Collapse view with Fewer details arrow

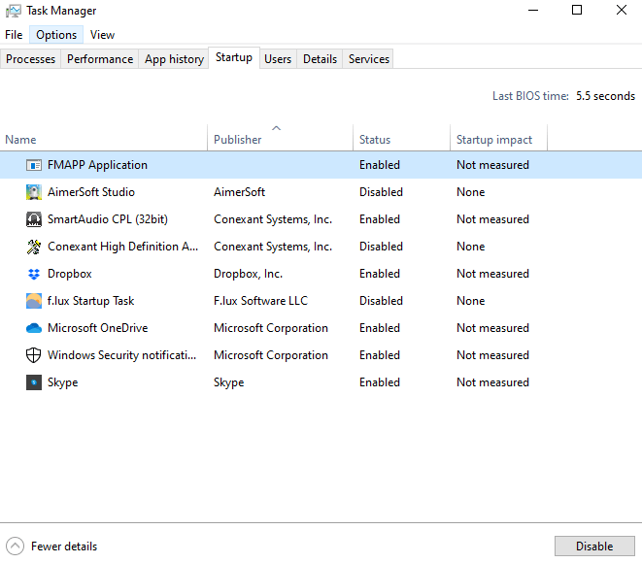tap(16, 546)
